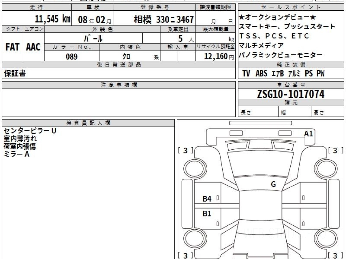Image resolution: width=346 pixels, height=259 pixels.
Task: Select the mileage value 11,545 km
Action: (x=53, y=19)
